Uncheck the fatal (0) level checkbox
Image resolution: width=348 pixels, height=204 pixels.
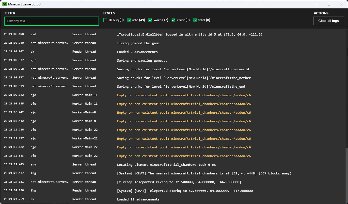click(195, 20)
